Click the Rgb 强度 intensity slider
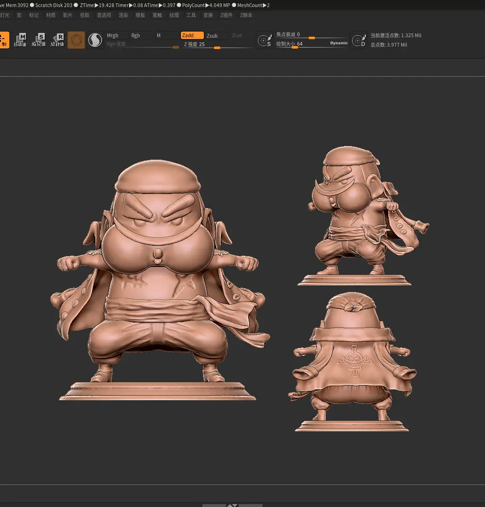 point(143,44)
